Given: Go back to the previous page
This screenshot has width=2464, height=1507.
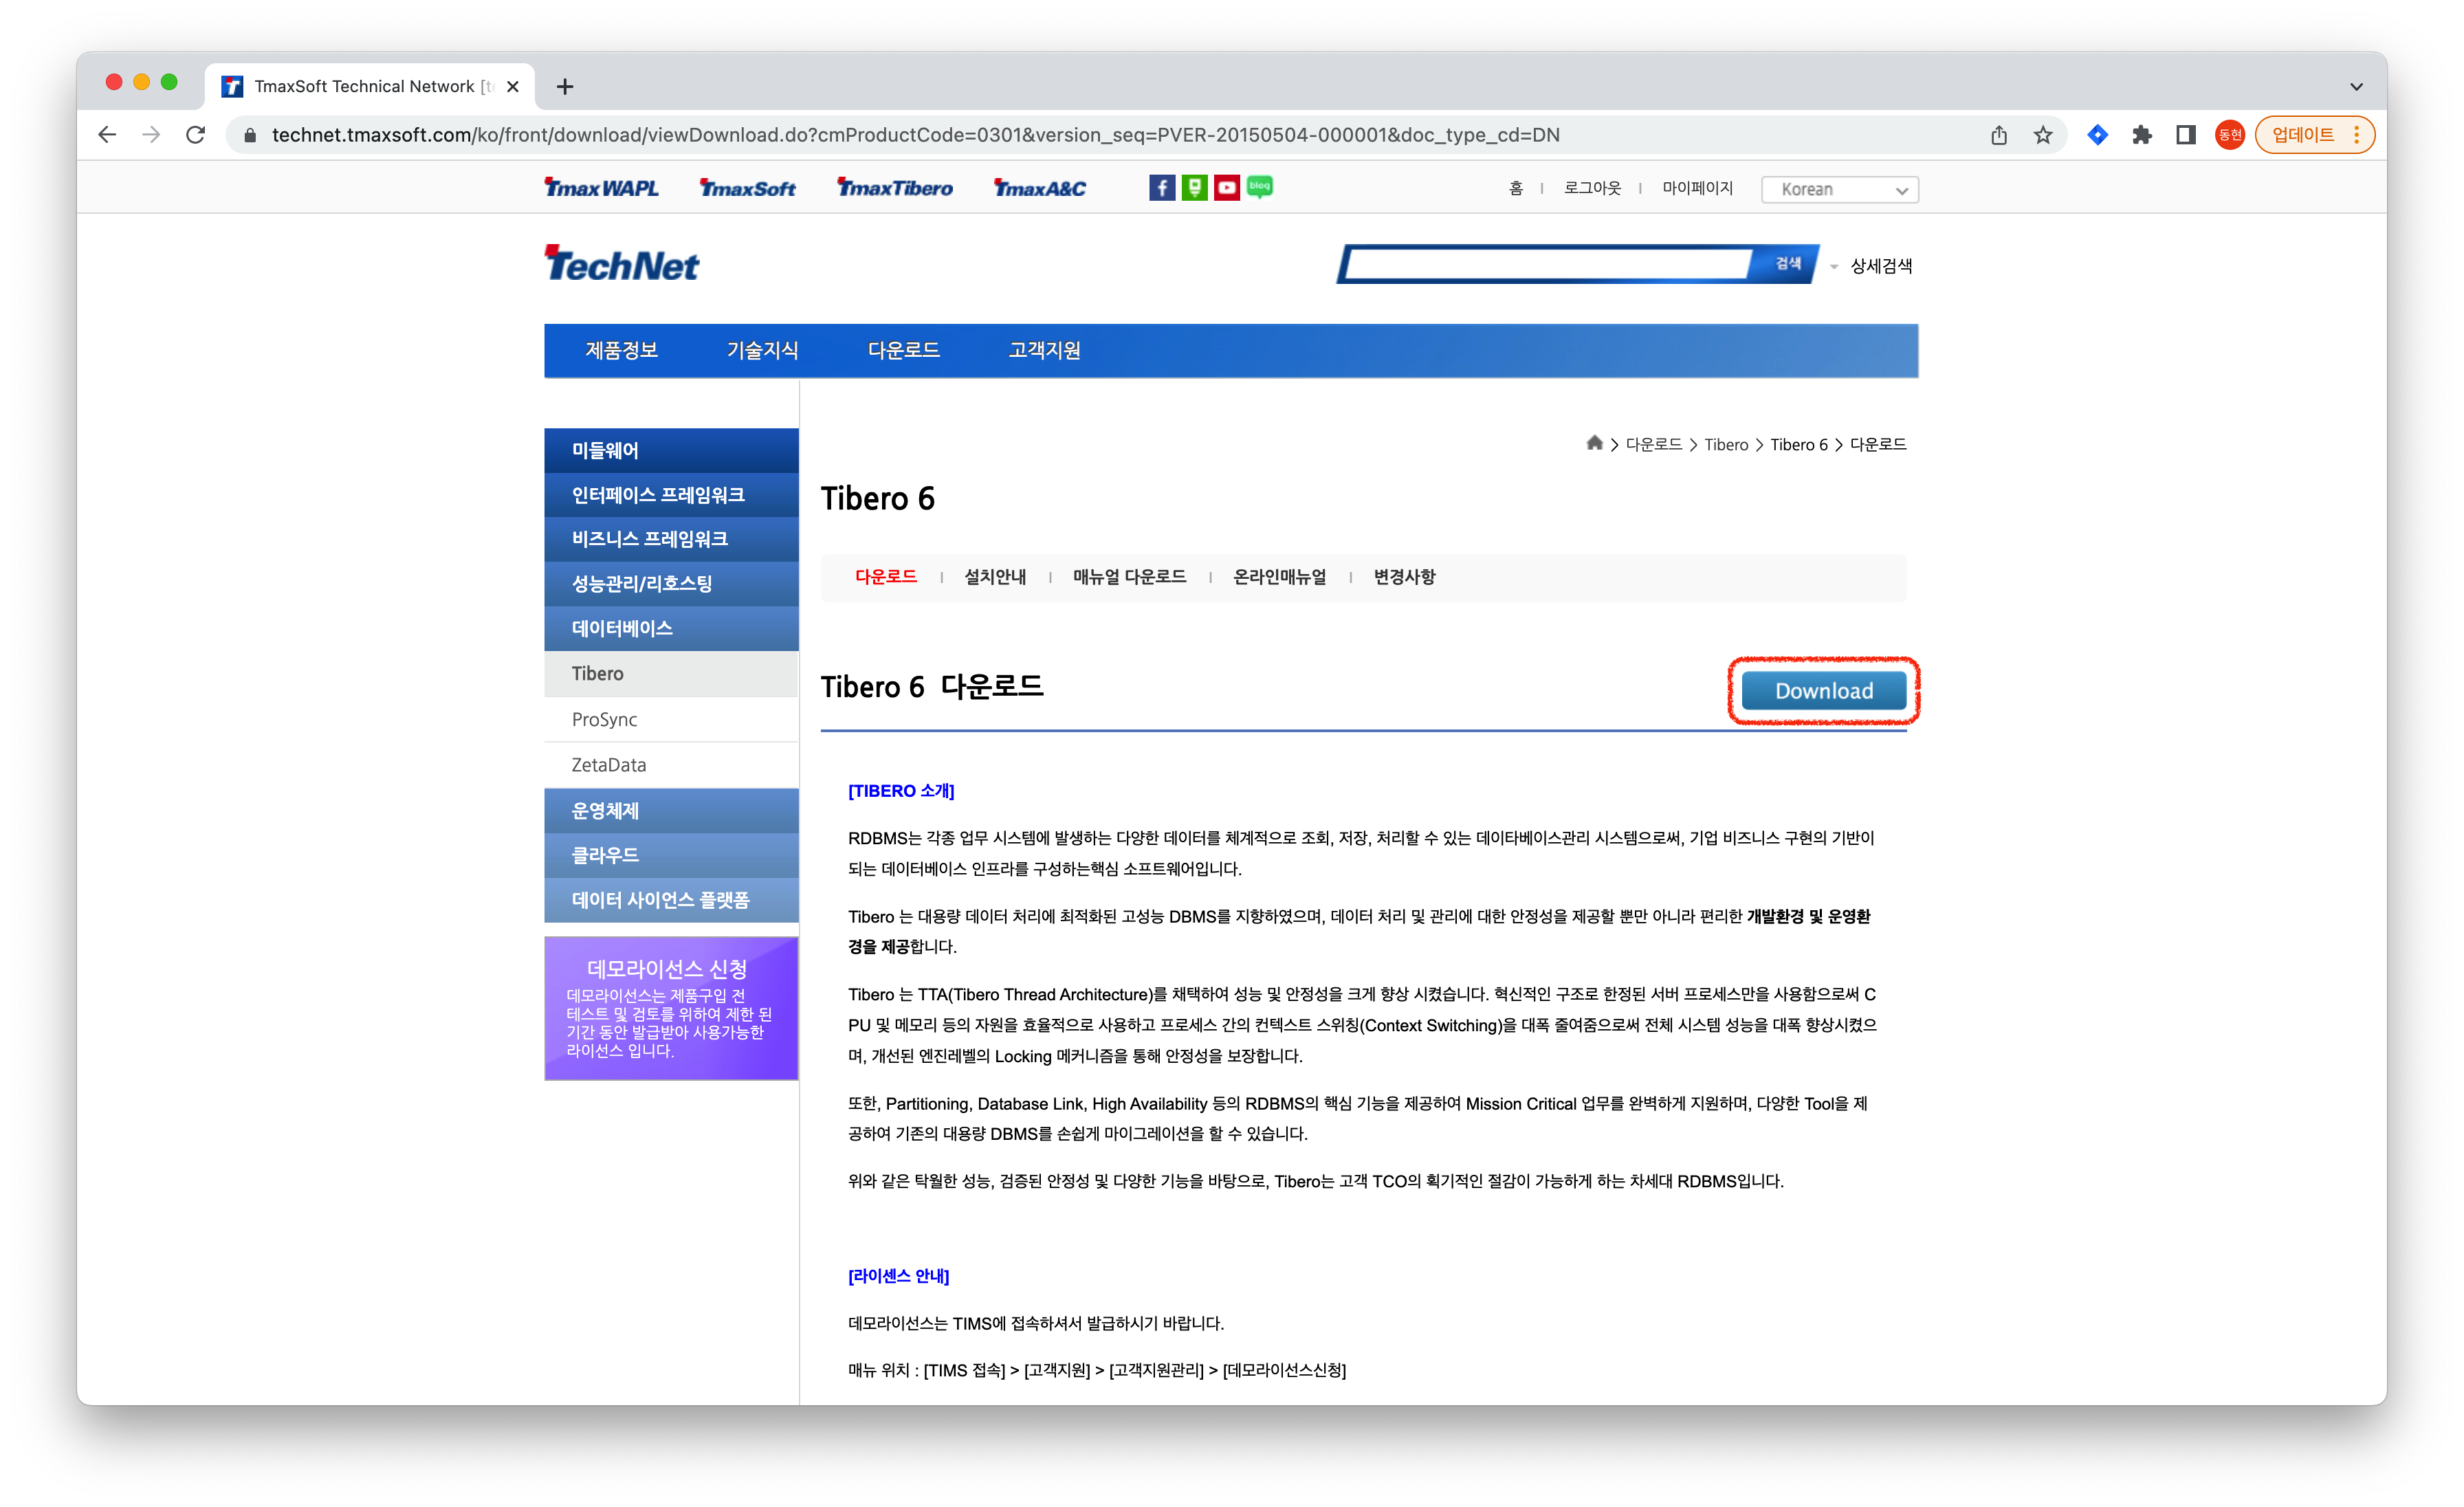Looking at the screenshot, I should pos(108,135).
